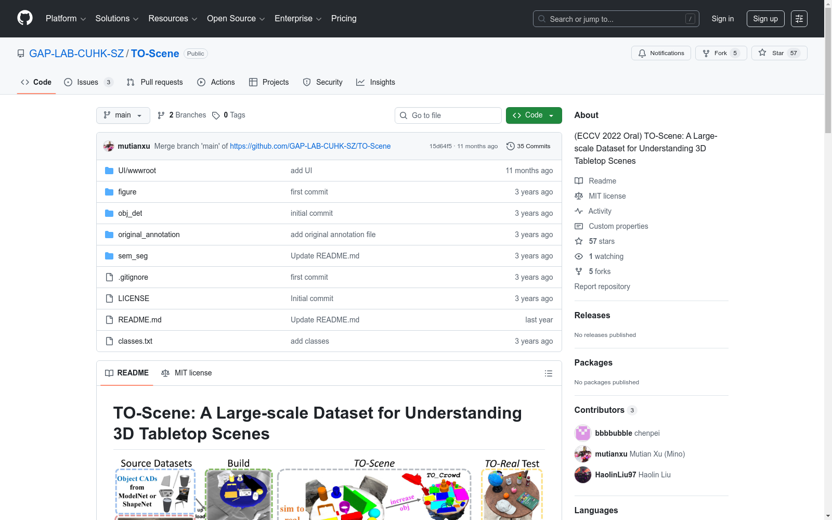This screenshot has height=520, width=832.
Task: Expand the Enterprise menu
Action: pyautogui.click(x=298, y=19)
